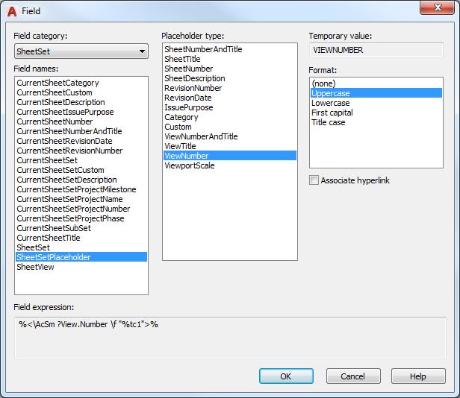Viewport: 460px width, 398px height.
Task: Confirm with the OK button
Action: (x=286, y=376)
